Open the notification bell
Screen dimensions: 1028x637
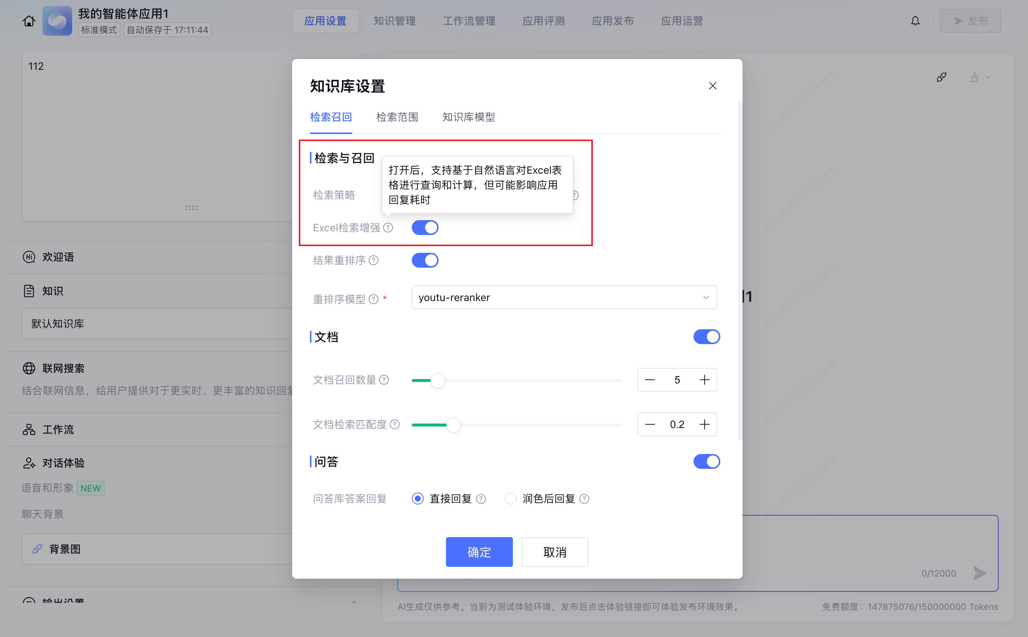click(x=915, y=21)
